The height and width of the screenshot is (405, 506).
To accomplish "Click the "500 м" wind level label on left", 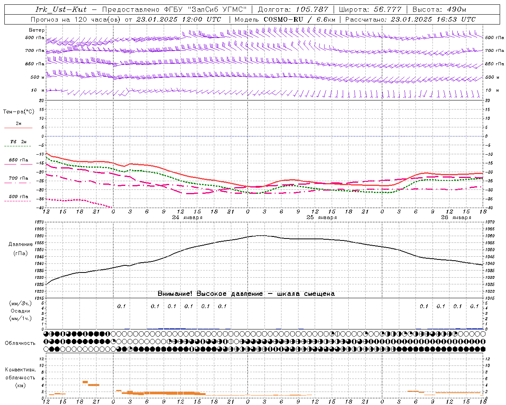I will point(38,77).
